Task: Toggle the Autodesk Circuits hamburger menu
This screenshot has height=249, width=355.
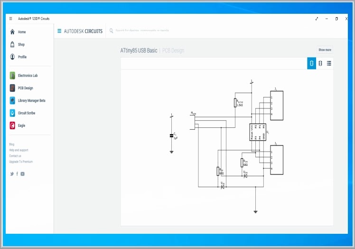Action: (x=59, y=31)
